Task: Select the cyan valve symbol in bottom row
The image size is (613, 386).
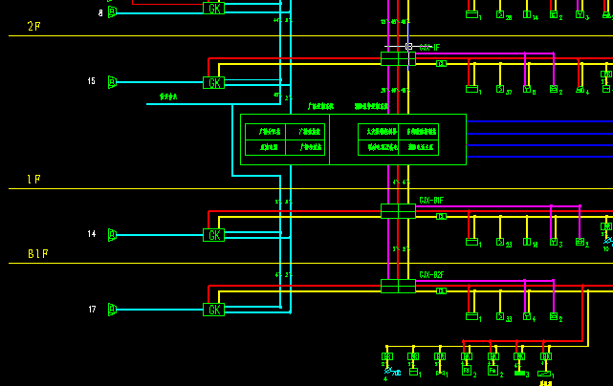Action: 392,372
